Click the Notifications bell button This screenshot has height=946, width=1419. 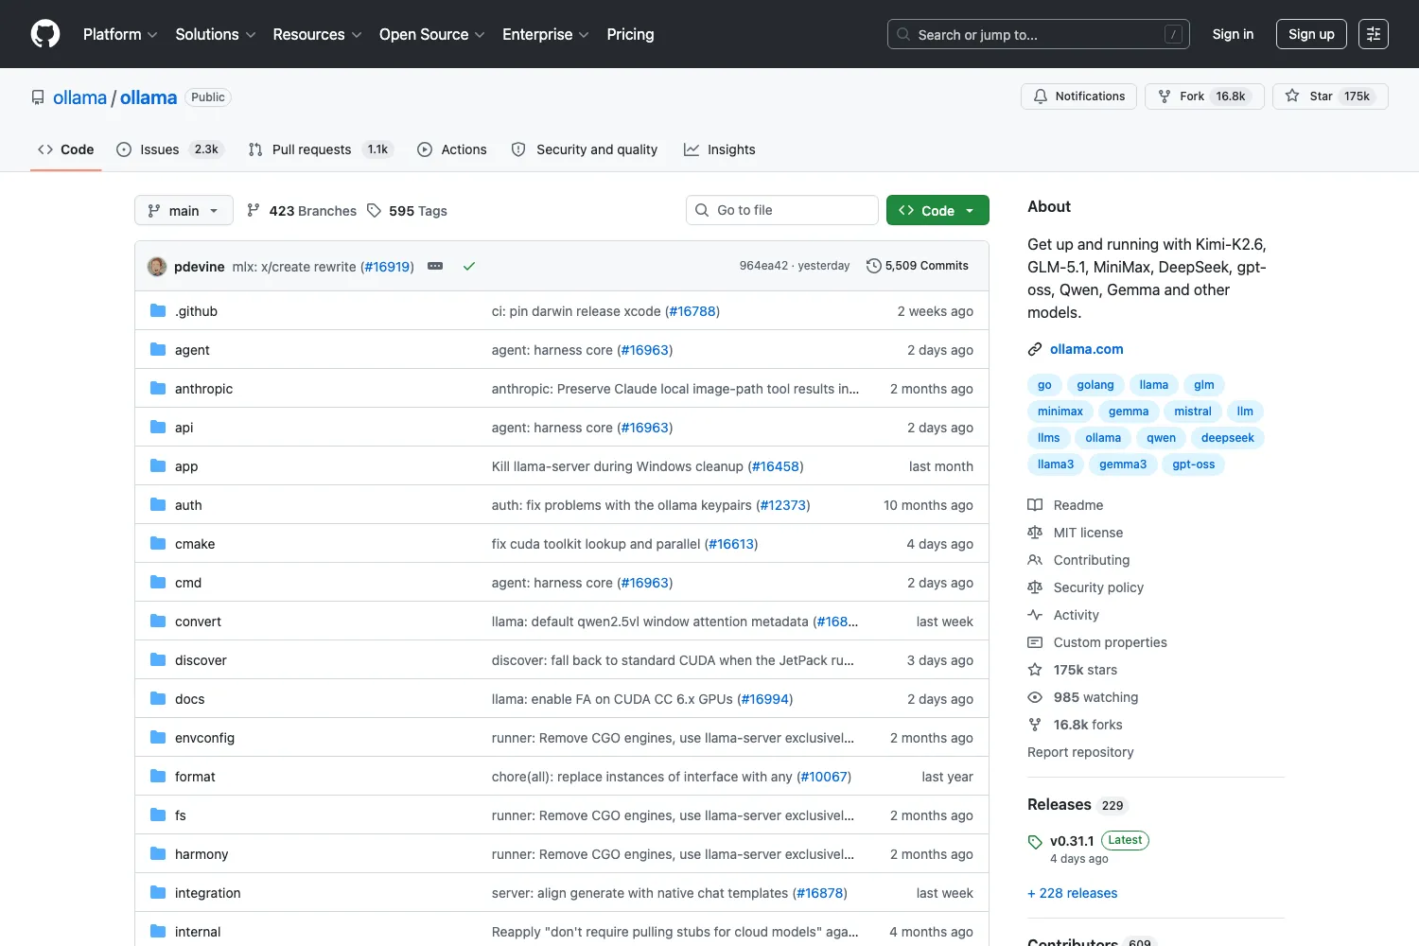pyautogui.click(x=1078, y=96)
